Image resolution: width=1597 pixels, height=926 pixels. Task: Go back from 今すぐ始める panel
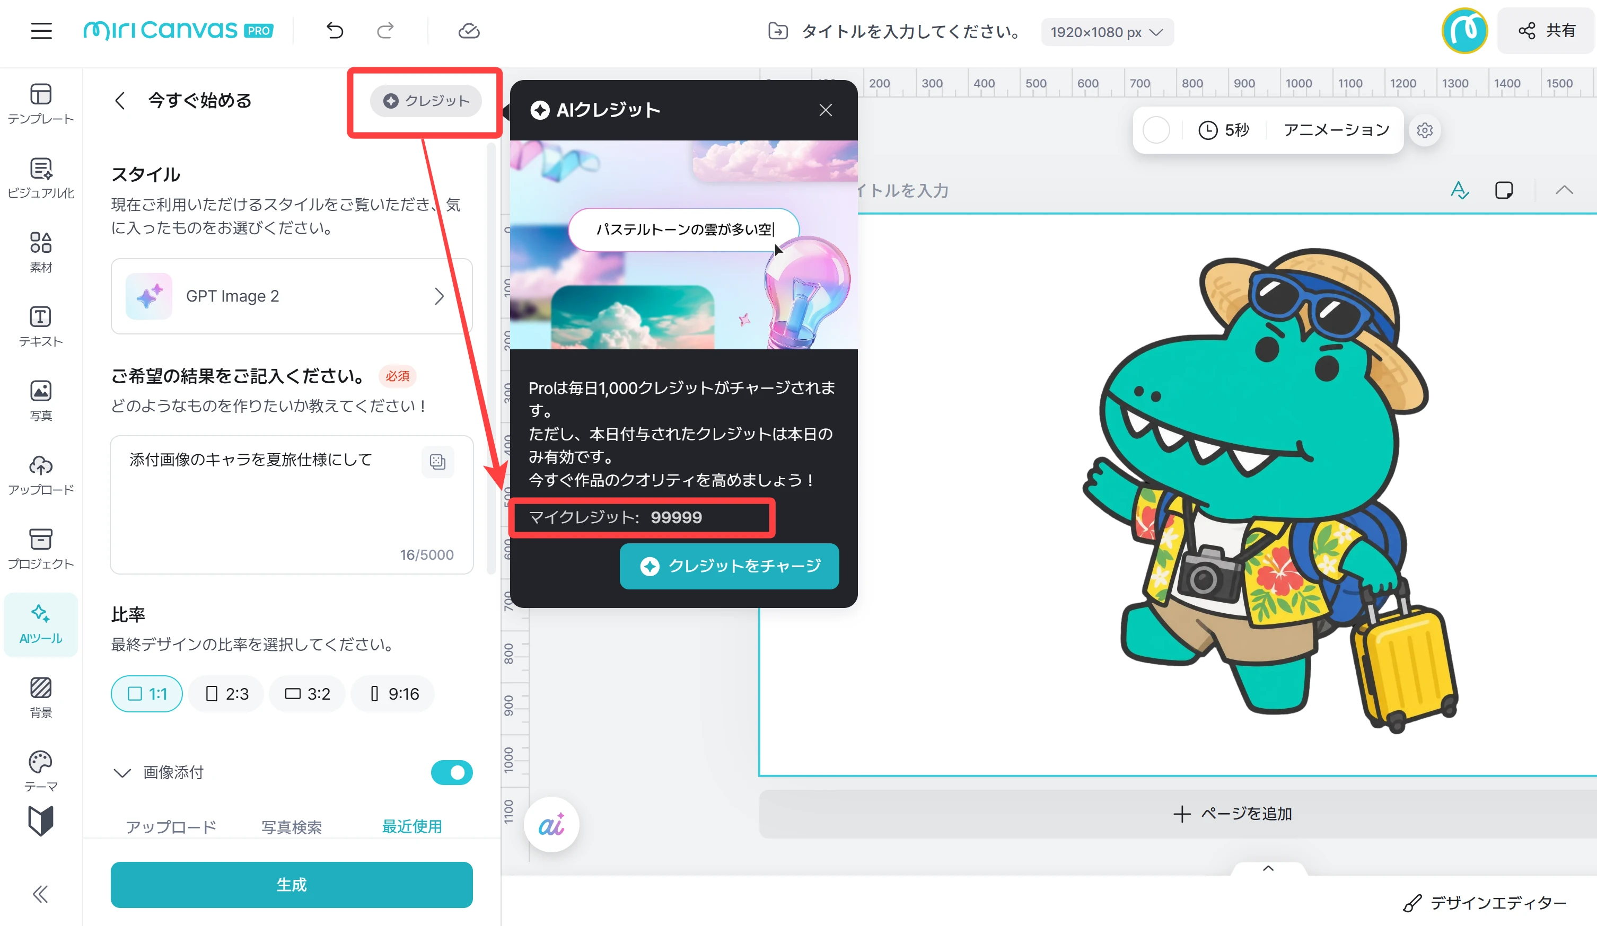(120, 100)
